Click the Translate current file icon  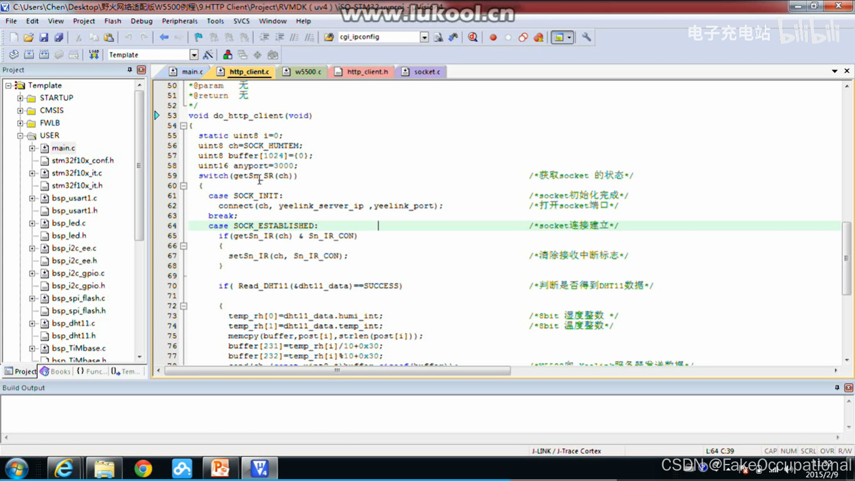[x=13, y=55]
